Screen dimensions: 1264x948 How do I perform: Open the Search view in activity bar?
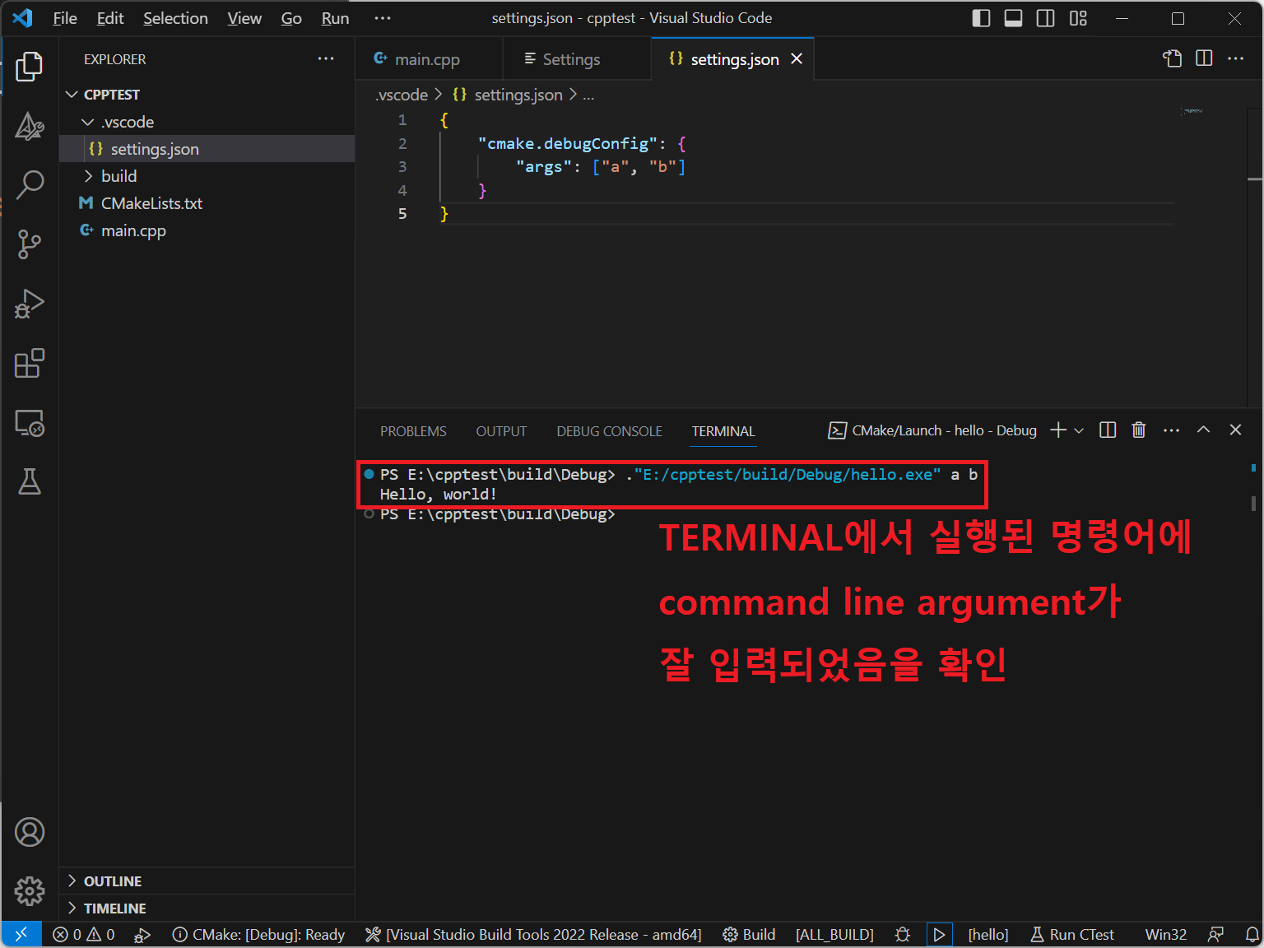coord(30,185)
